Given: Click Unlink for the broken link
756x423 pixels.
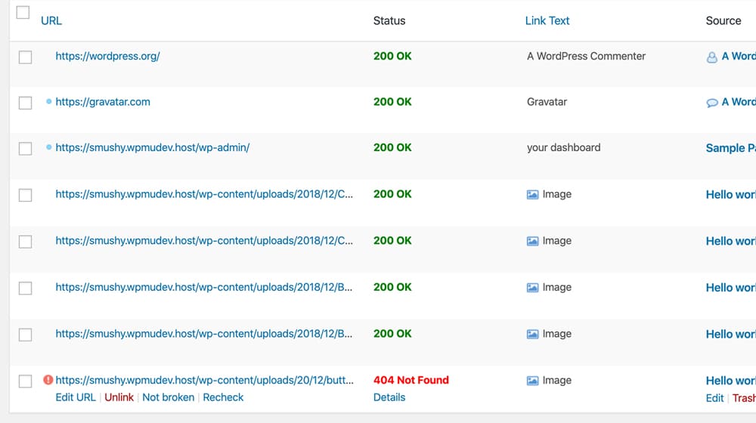Looking at the screenshot, I should coord(119,397).
